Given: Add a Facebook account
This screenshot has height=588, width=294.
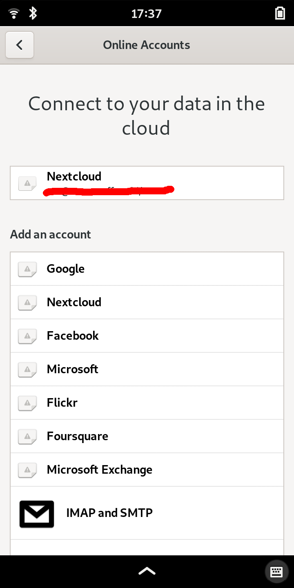Looking at the screenshot, I should 147,336.
